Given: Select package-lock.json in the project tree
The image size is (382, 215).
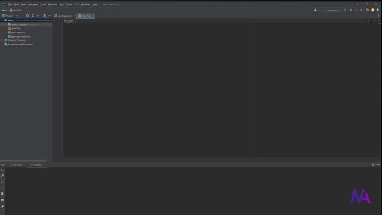Looking at the screenshot, I should click(19, 36).
